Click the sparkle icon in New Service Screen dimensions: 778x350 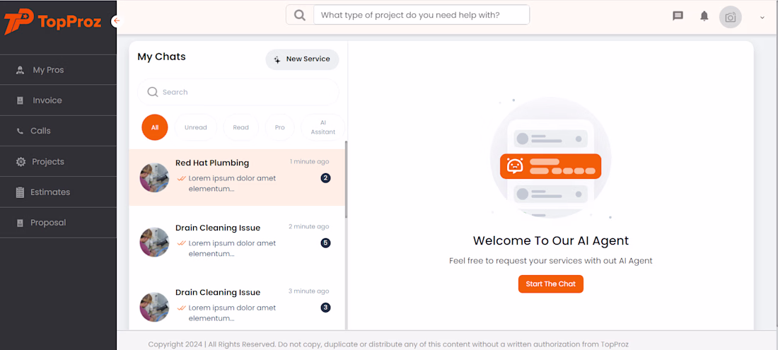[277, 59]
